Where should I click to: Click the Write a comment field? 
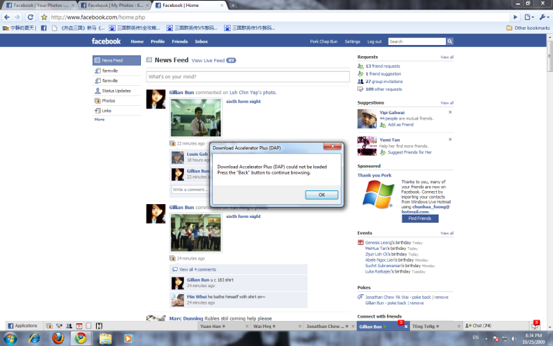pos(191,190)
